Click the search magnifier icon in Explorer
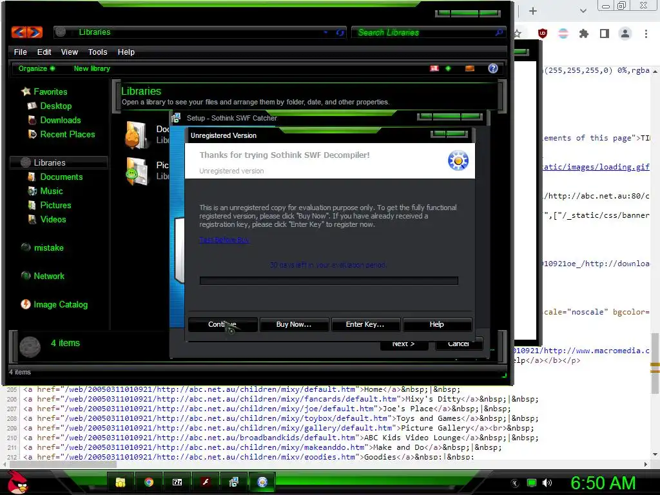660x495 pixels. 499,32
